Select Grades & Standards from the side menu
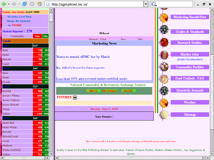Image resolution: width=214 pixels, height=160 pixels. pyautogui.click(x=190, y=32)
